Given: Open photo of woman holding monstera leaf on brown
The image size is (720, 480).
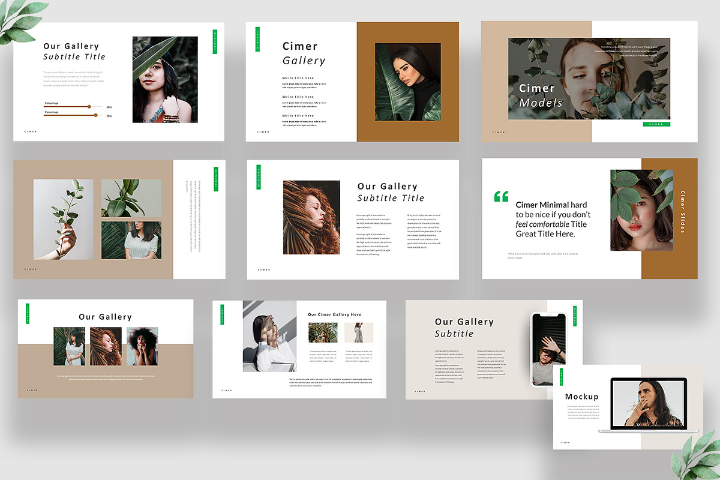Looking at the screenshot, I should tap(408, 82).
